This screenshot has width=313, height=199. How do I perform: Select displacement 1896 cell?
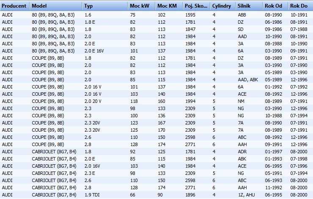point(190,195)
